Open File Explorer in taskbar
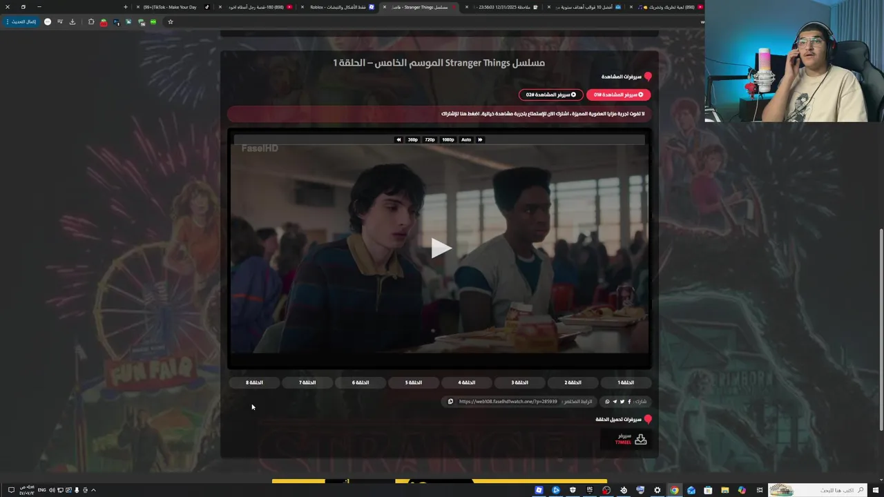Viewport: 884px width, 497px height. click(724, 490)
